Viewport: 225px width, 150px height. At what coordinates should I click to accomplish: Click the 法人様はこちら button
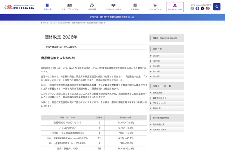coord(175,7)
